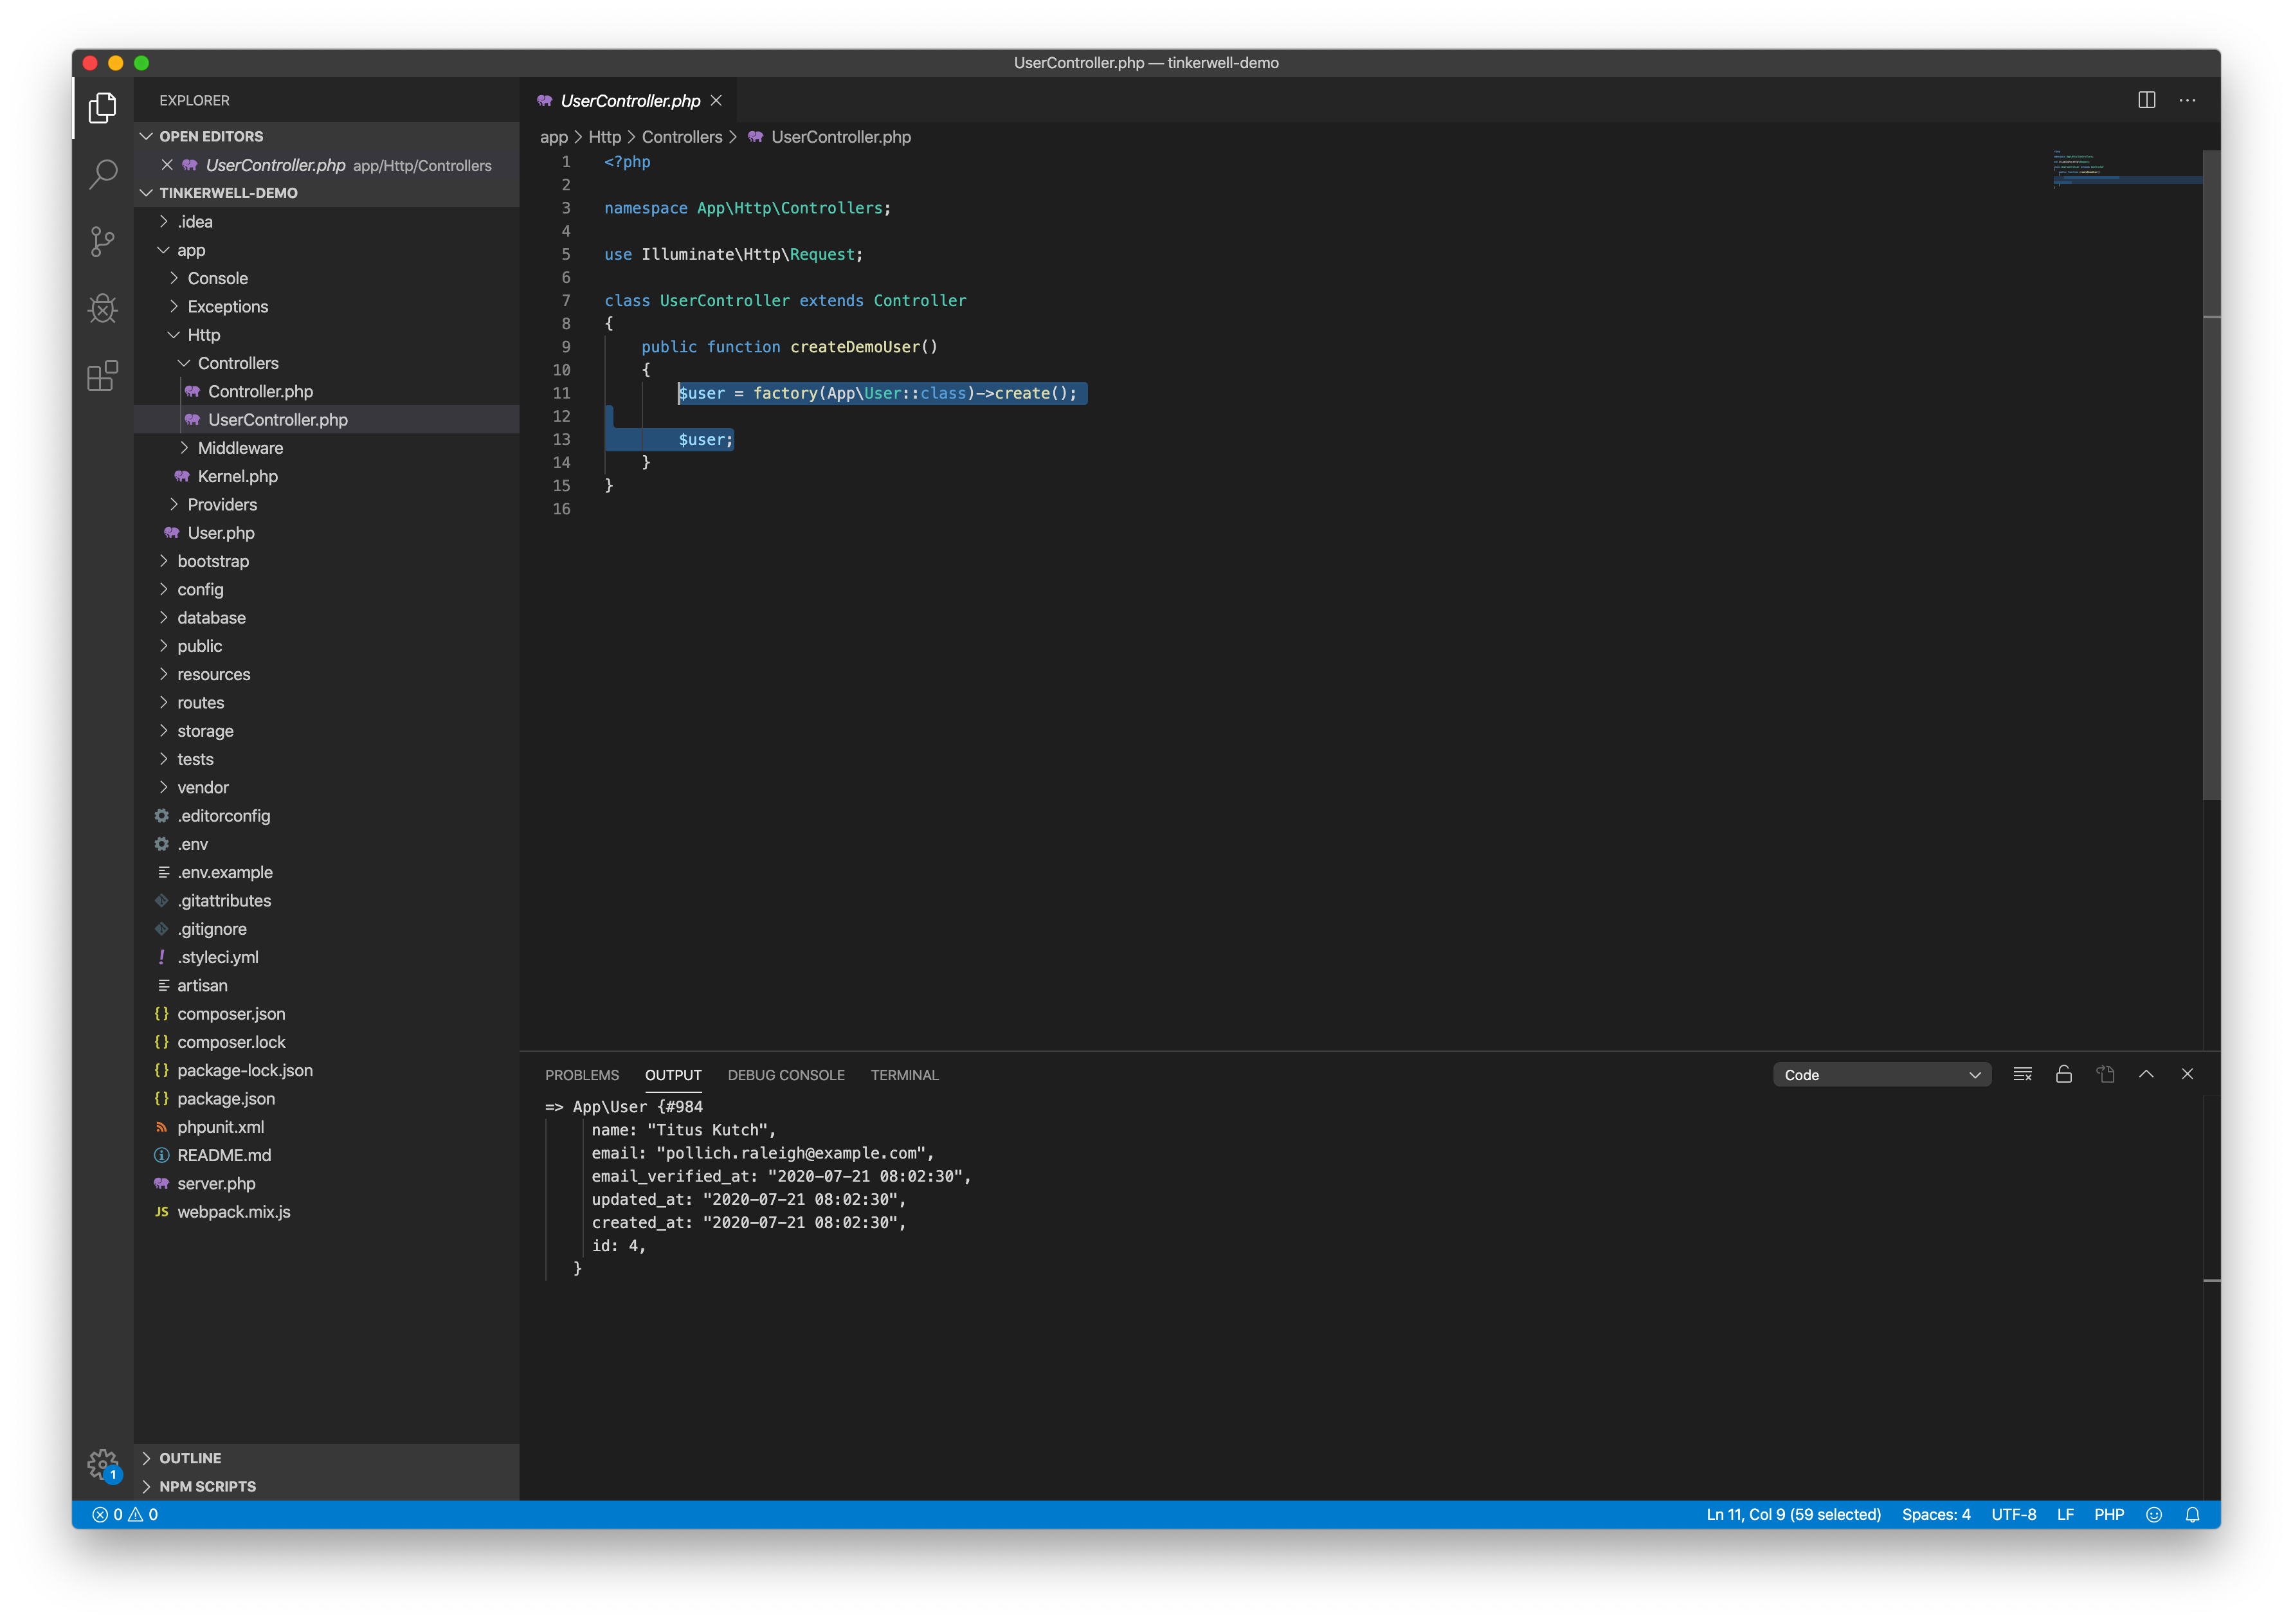Image resolution: width=2293 pixels, height=1624 pixels.
Task: Click line number 9 in the gutter
Action: click(x=565, y=347)
